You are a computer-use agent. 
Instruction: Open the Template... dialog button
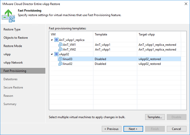(x=155, y=117)
